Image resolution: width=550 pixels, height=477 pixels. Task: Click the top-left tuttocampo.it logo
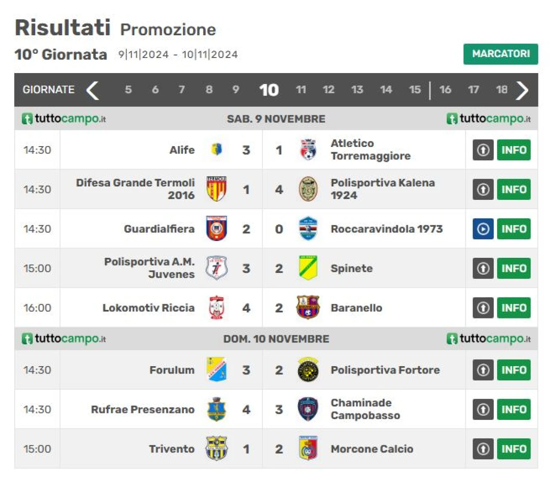(64, 119)
